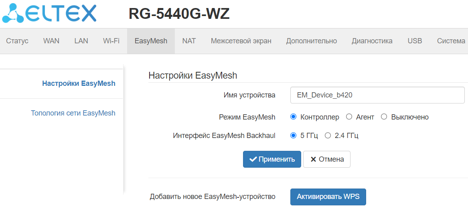Go to the Дополнительно tab

pos(311,41)
